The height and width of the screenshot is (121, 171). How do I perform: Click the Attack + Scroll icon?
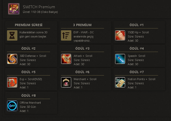[66, 59]
